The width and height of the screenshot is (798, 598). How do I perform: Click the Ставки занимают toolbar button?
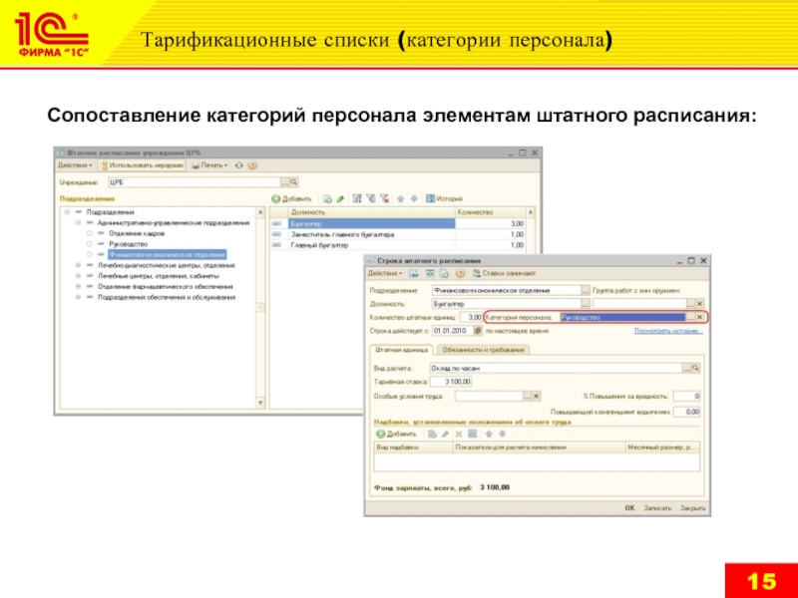coord(509,273)
